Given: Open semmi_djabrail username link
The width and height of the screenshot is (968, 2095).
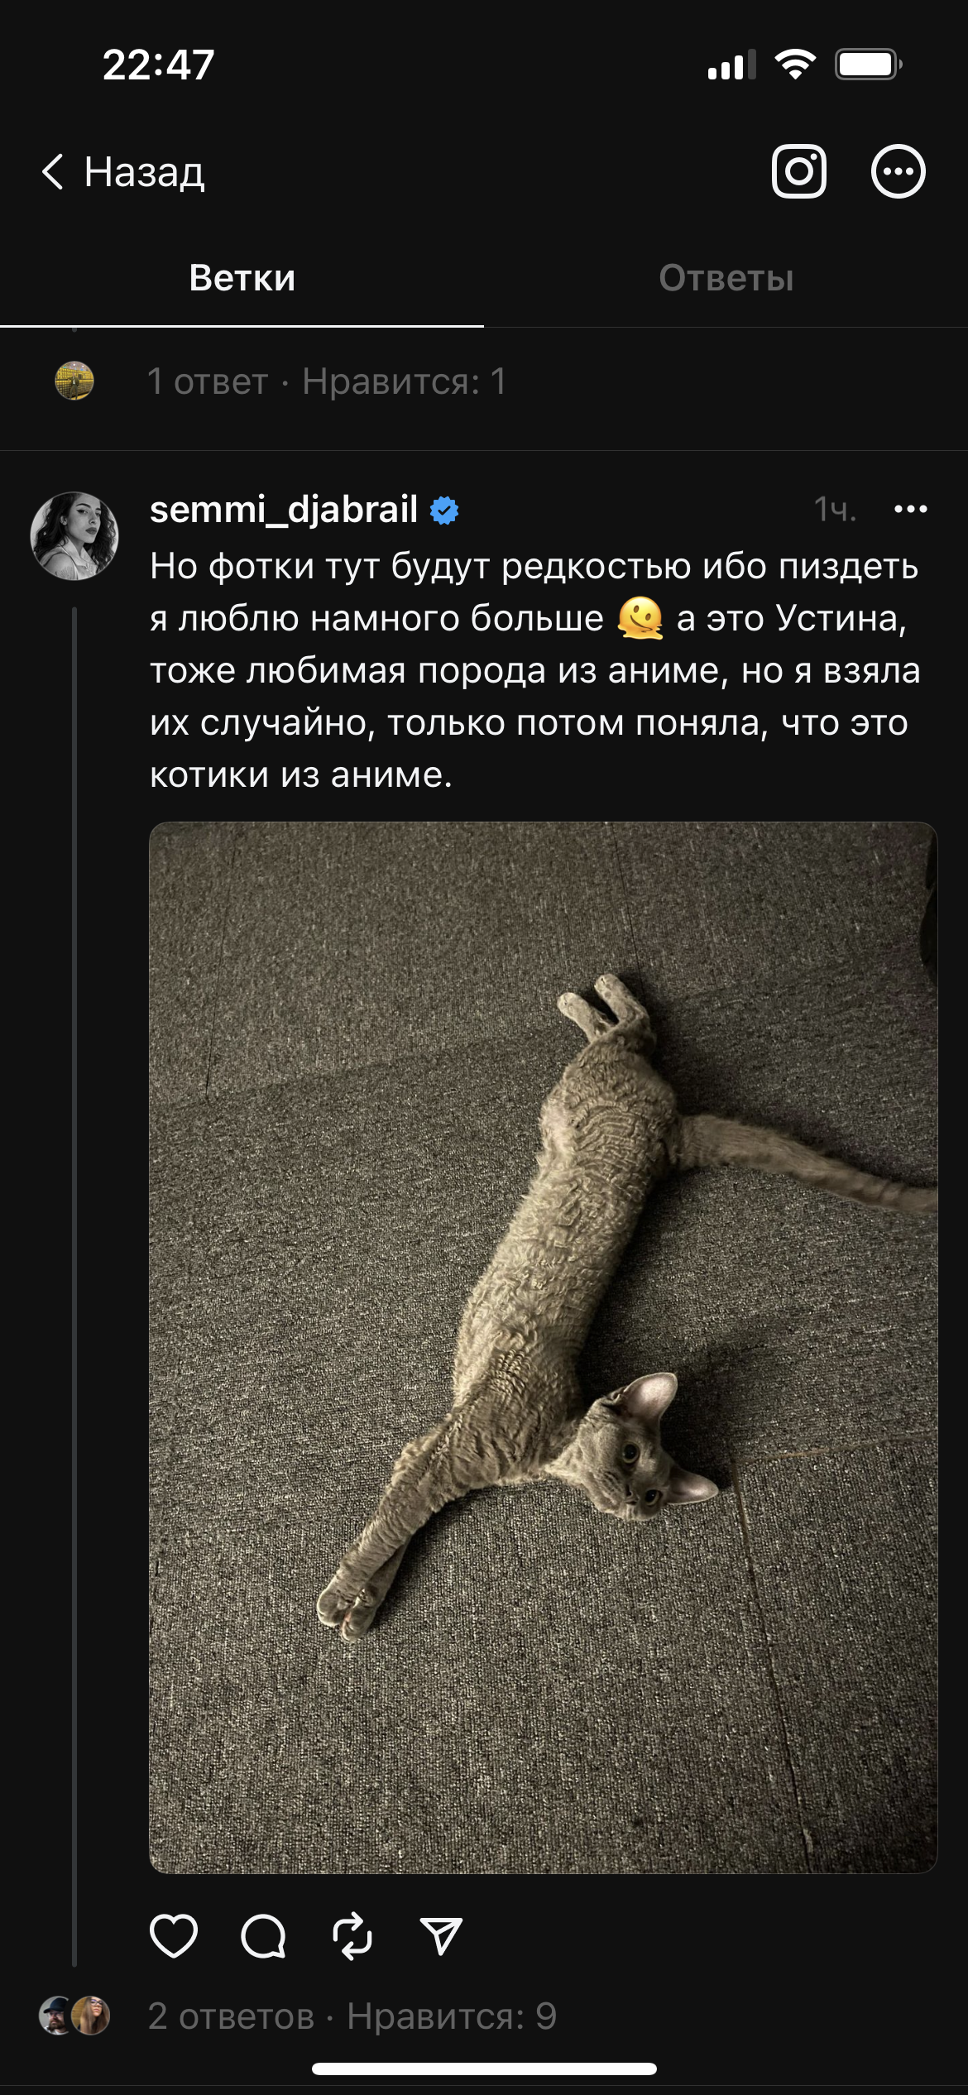Looking at the screenshot, I should click(x=284, y=510).
